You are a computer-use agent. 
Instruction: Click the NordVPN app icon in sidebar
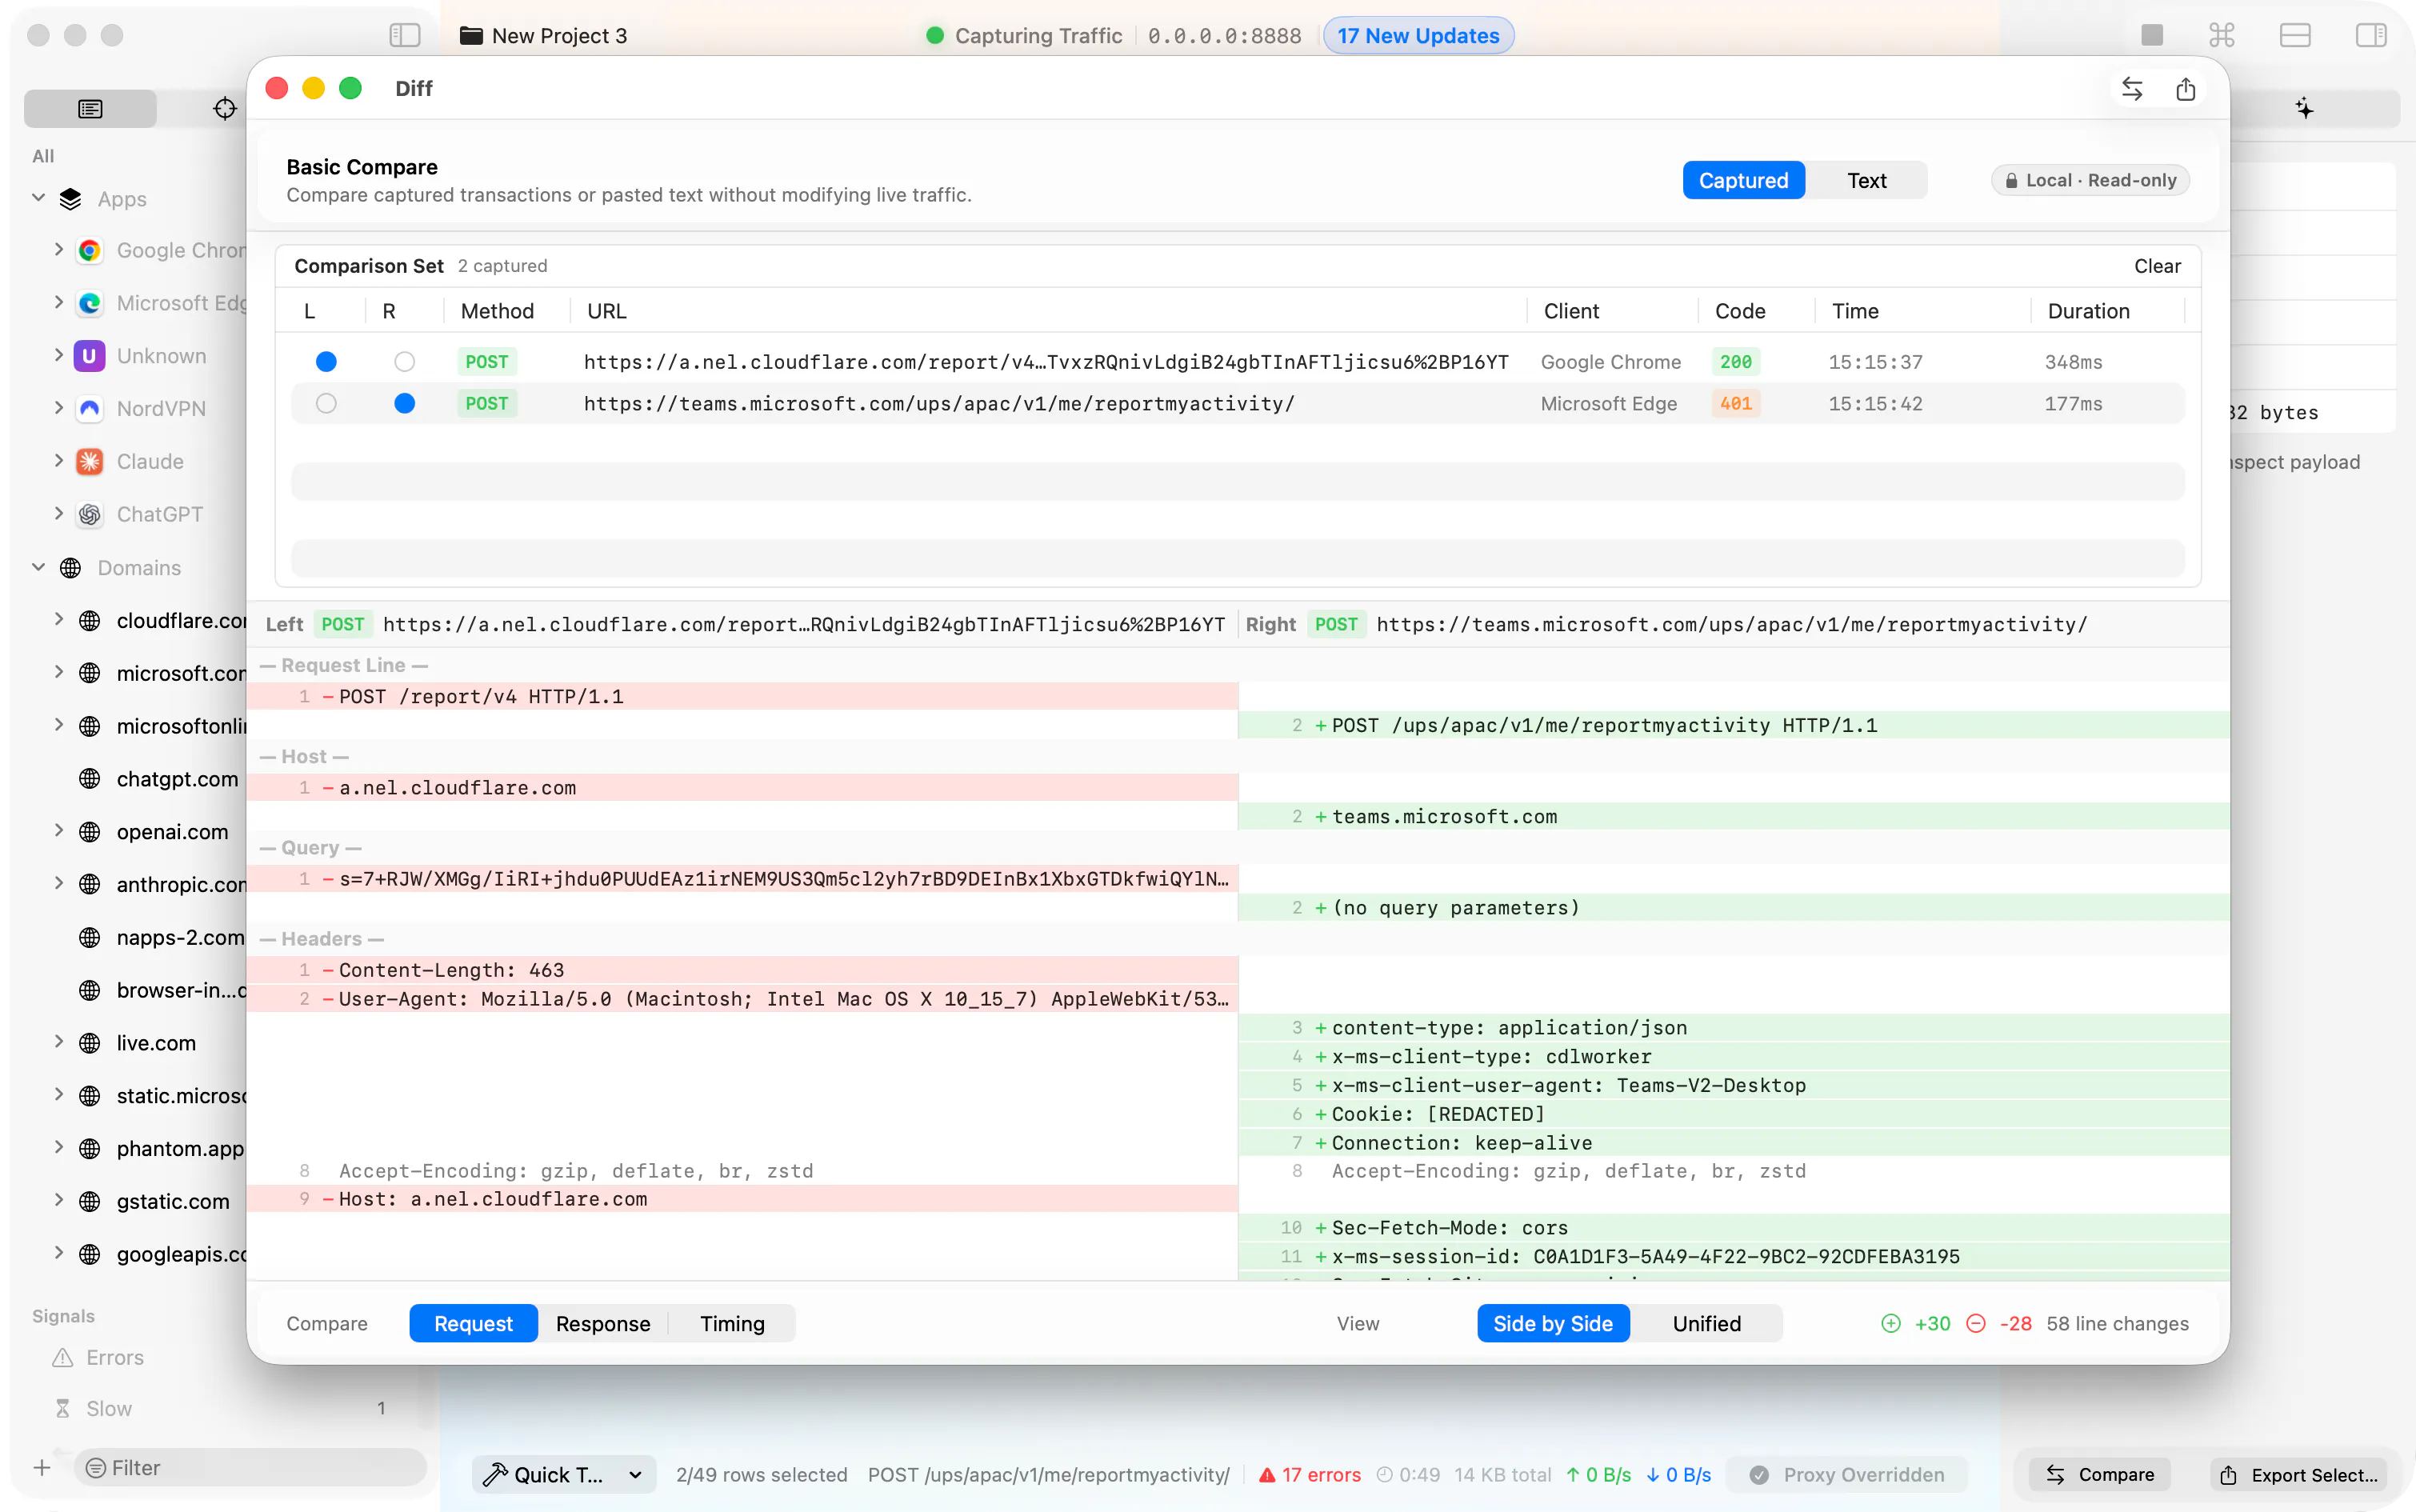90,408
